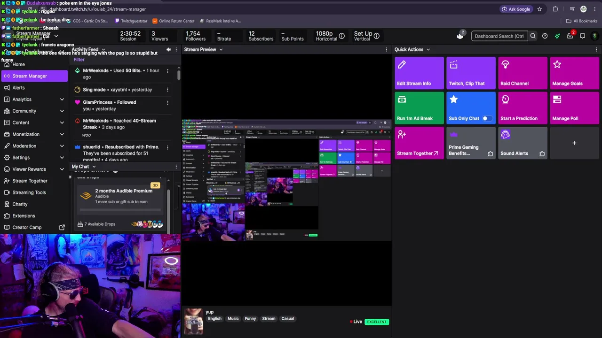602x338 pixels.
Task: Open options for MrWeeknds 50 Bits event
Action: click(167, 71)
